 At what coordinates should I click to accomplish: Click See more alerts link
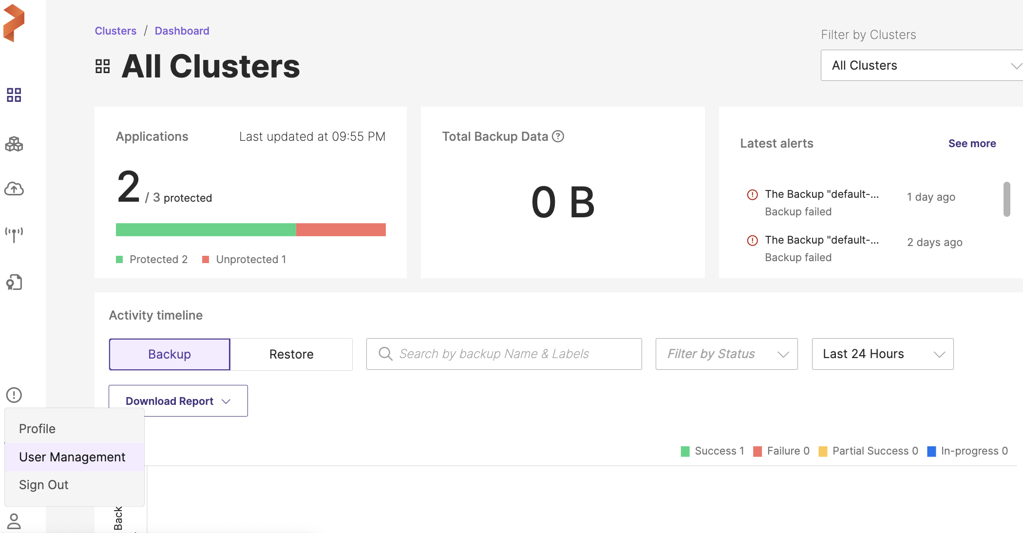[x=972, y=143]
